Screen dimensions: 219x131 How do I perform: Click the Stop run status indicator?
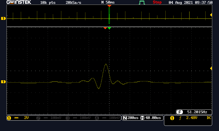[x=157, y=2]
